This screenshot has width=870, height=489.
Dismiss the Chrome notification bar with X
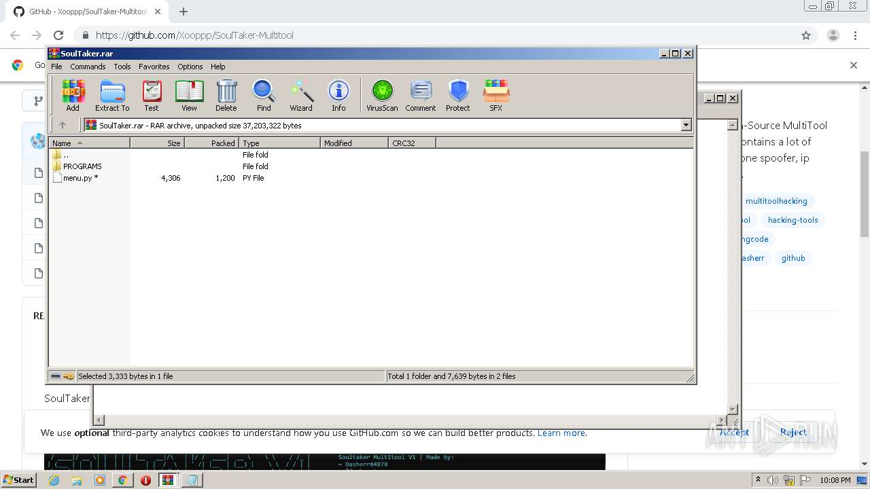coord(854,65)
